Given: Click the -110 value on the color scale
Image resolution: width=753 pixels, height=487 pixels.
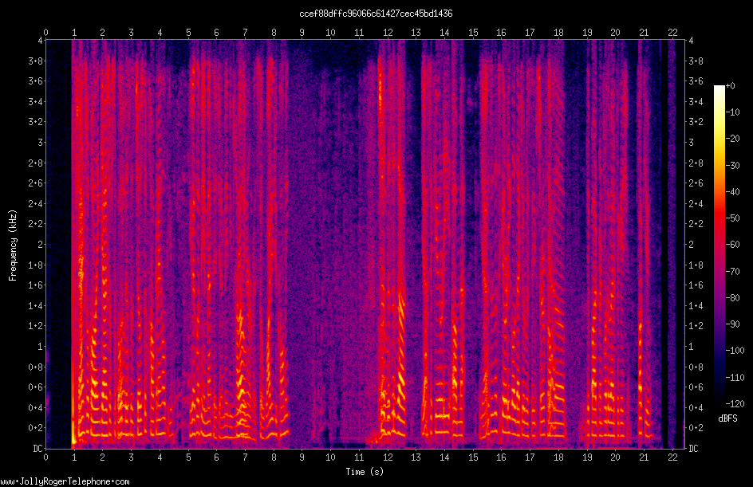Looking at the screenshot, I should 735,378.
